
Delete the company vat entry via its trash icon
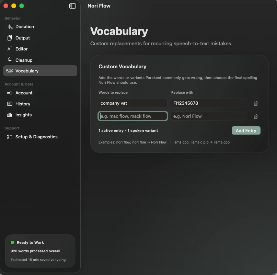[256, 103]
